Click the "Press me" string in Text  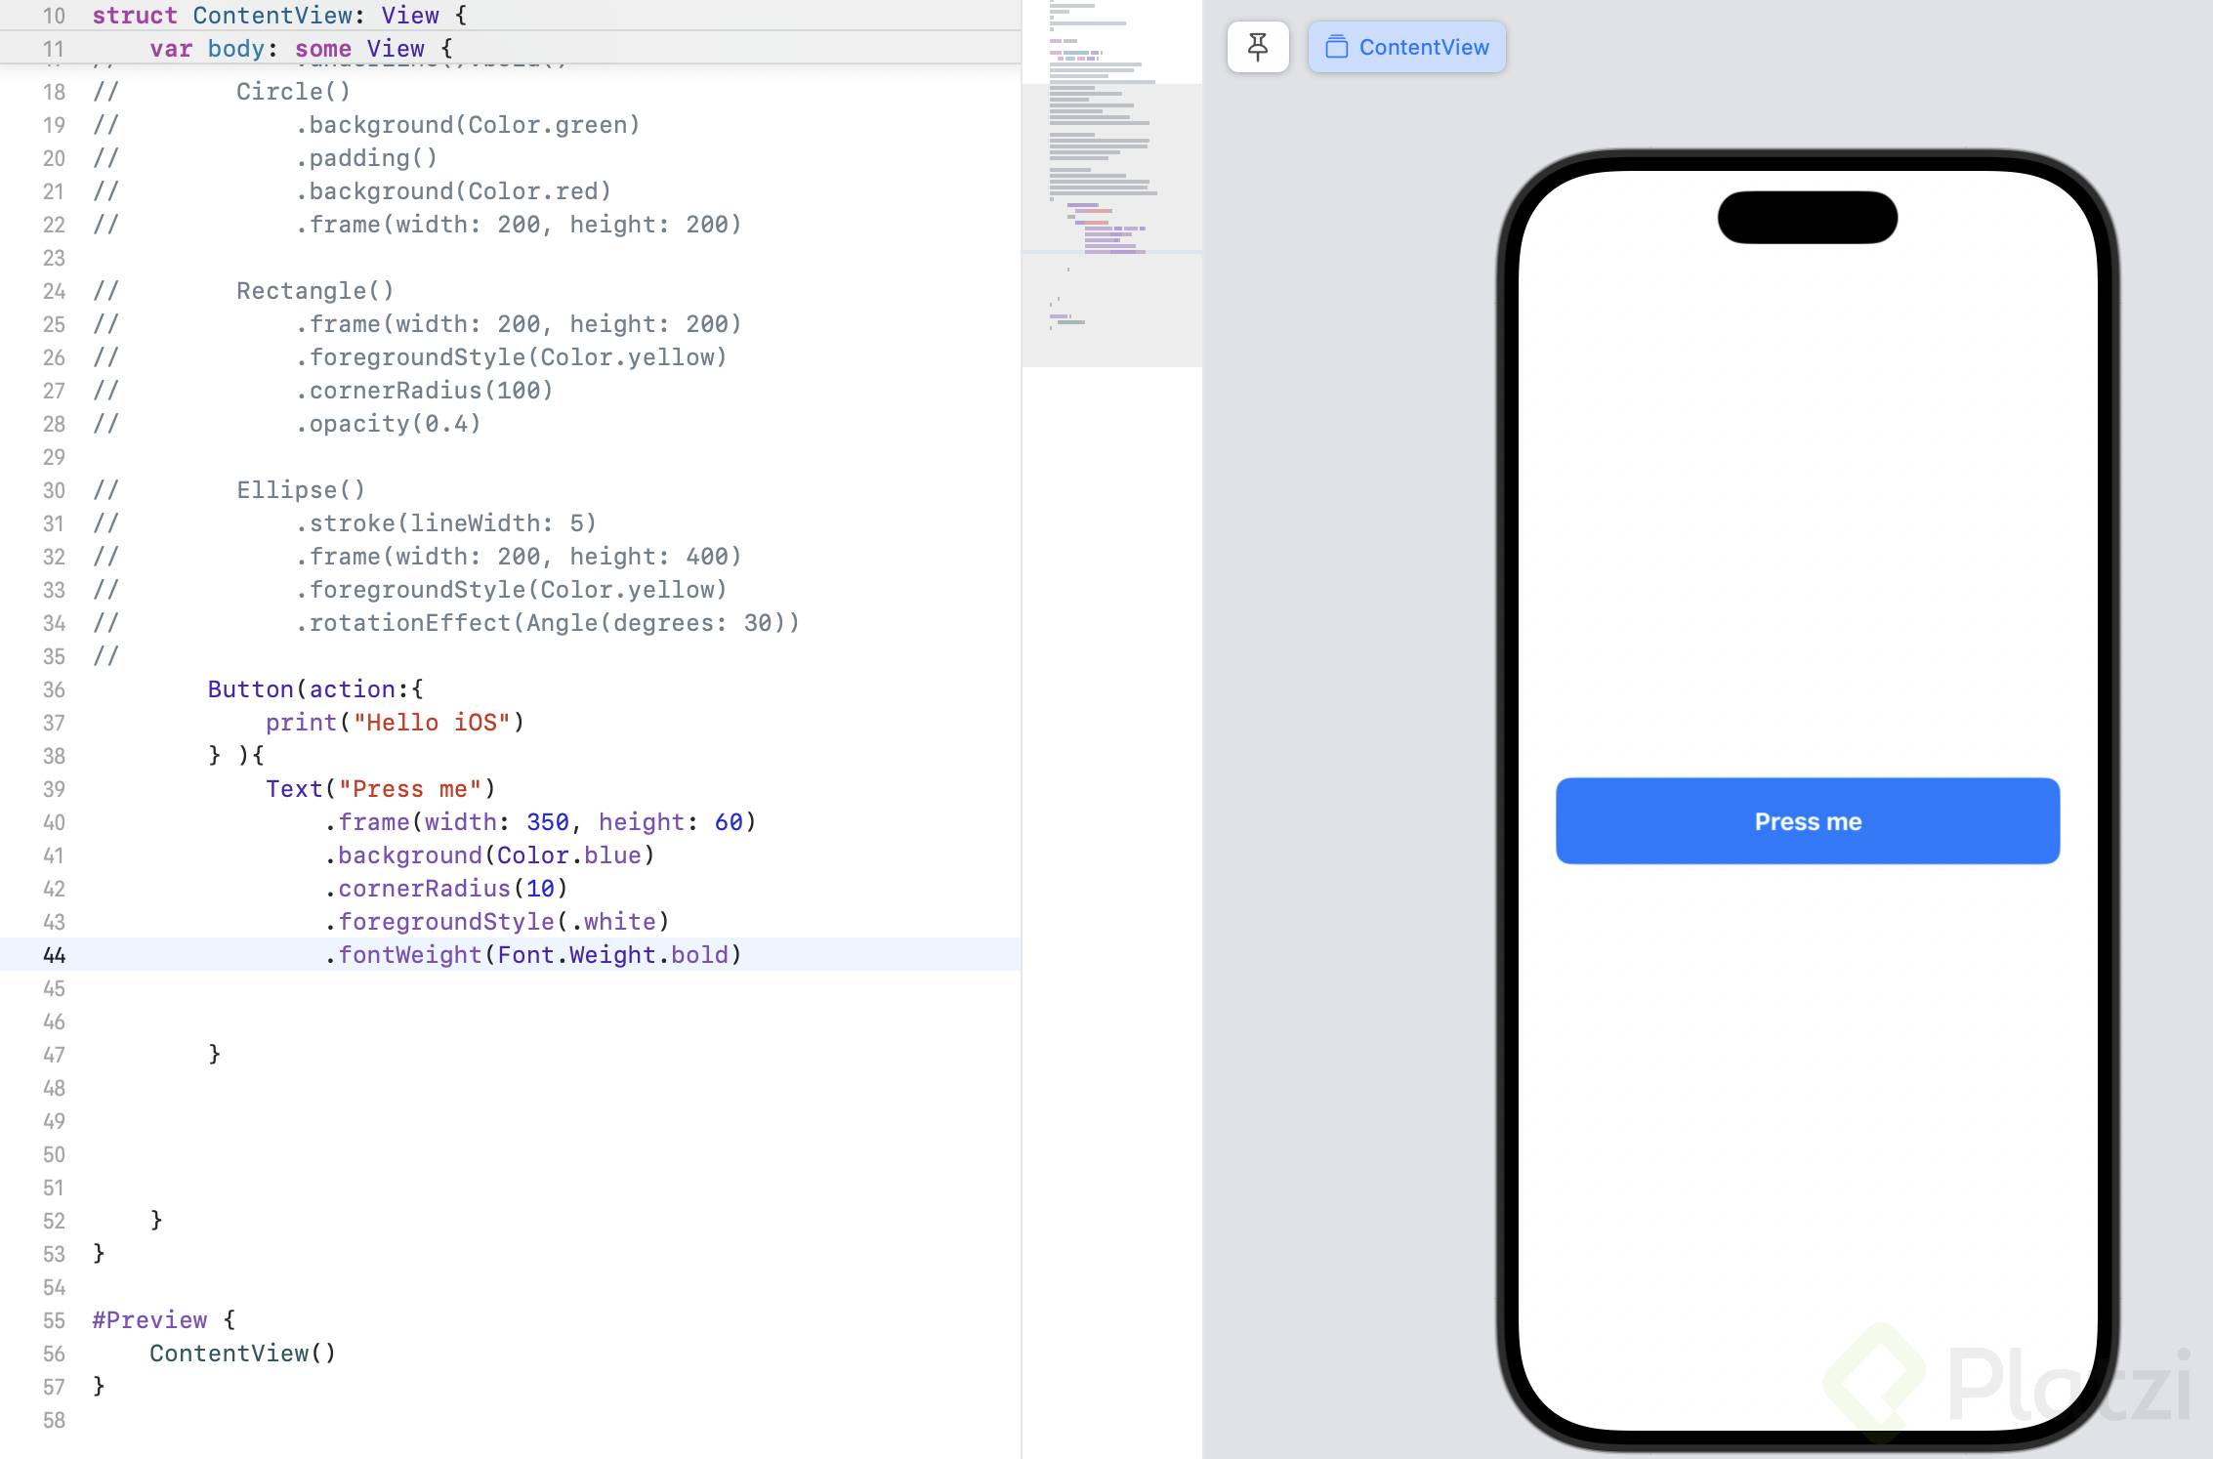[410, 789]
